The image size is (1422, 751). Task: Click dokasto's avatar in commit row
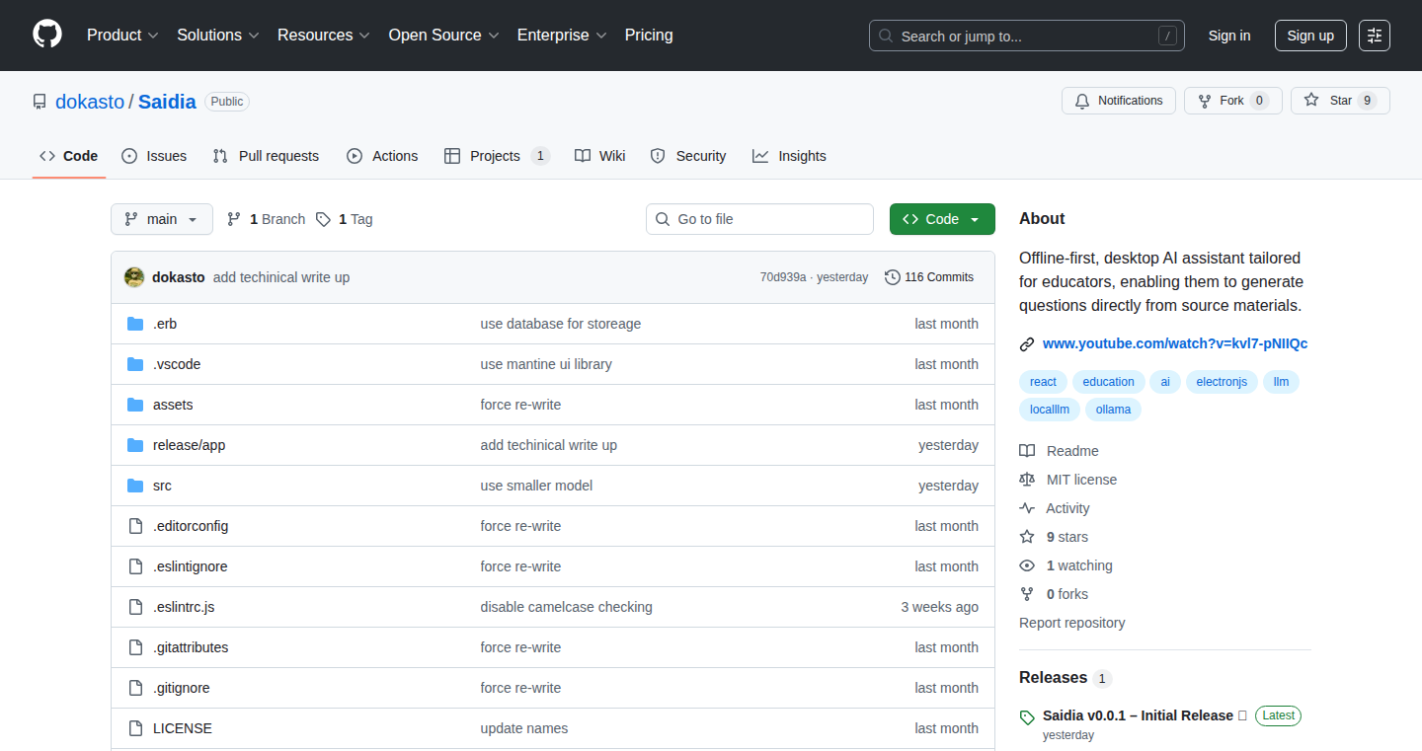pyautogui.click(x=134, y=277)
